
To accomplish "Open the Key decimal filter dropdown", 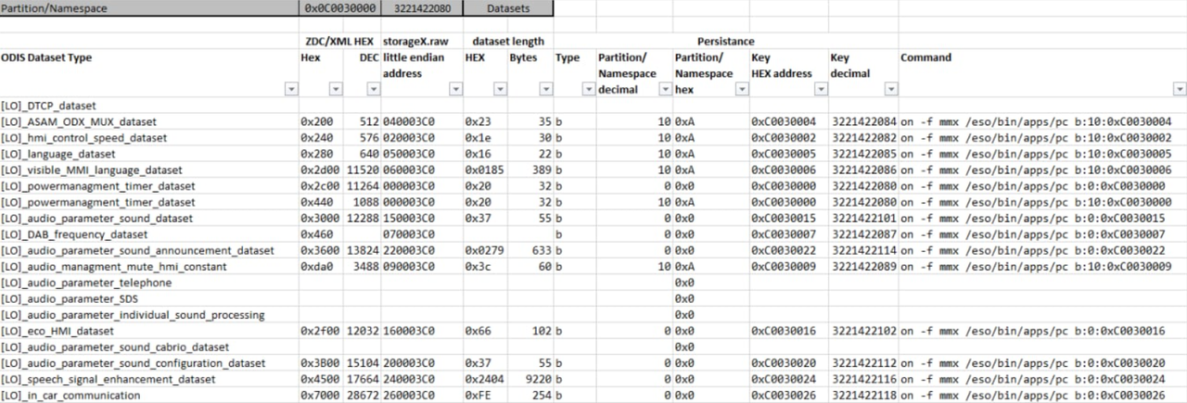I will [891, 89].
